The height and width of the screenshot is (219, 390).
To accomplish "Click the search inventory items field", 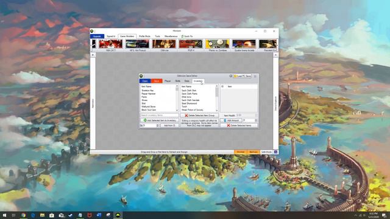I will (159, 116).
